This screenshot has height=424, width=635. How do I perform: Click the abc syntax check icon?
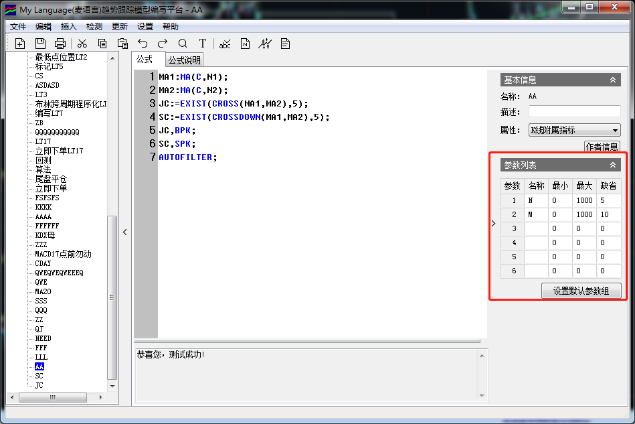pyautogui.click(x=225, y=44)
